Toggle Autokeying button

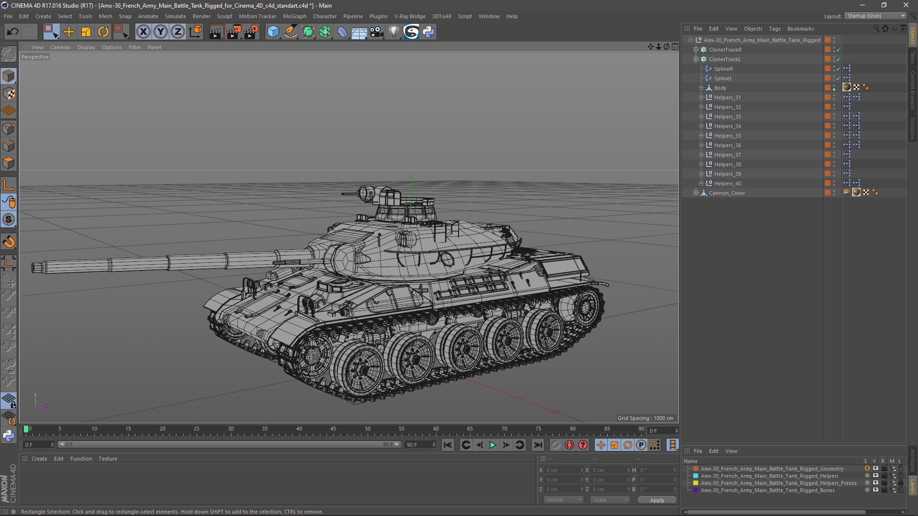(569, 445)
